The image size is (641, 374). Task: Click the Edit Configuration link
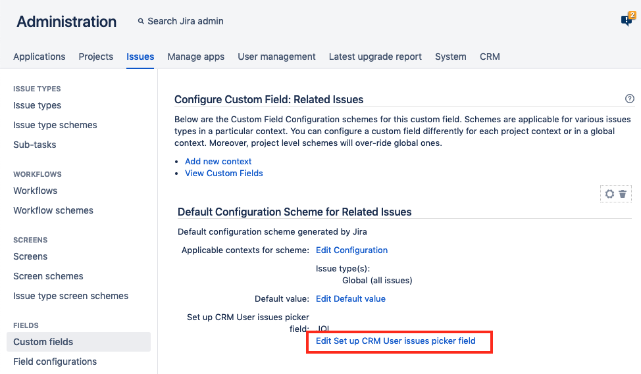(351, 250)
